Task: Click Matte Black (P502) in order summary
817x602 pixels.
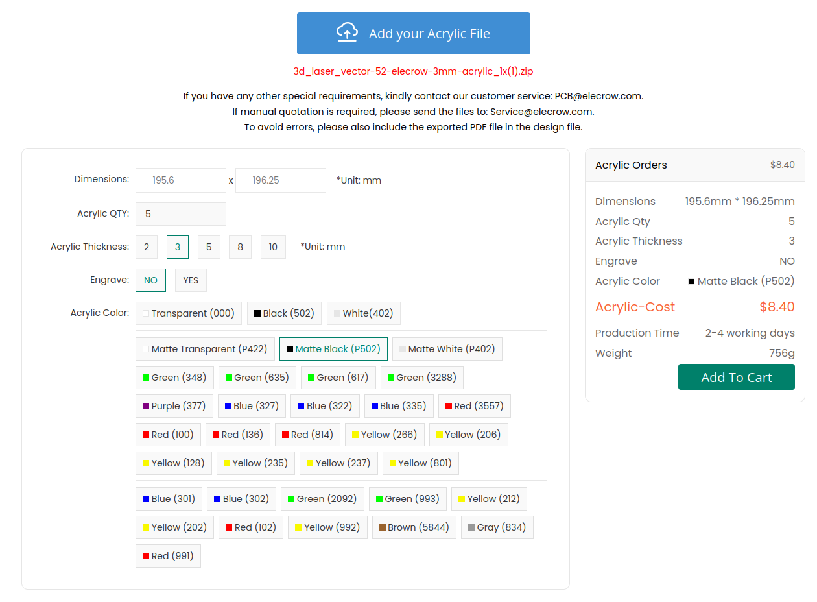Action: pyautogui.click(x=741, y=281)
